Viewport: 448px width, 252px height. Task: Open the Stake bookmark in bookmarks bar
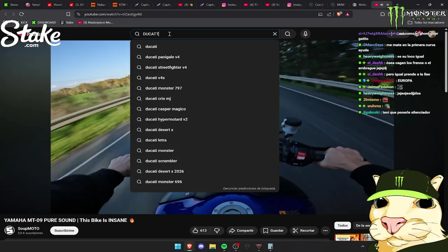pos(67,22)
